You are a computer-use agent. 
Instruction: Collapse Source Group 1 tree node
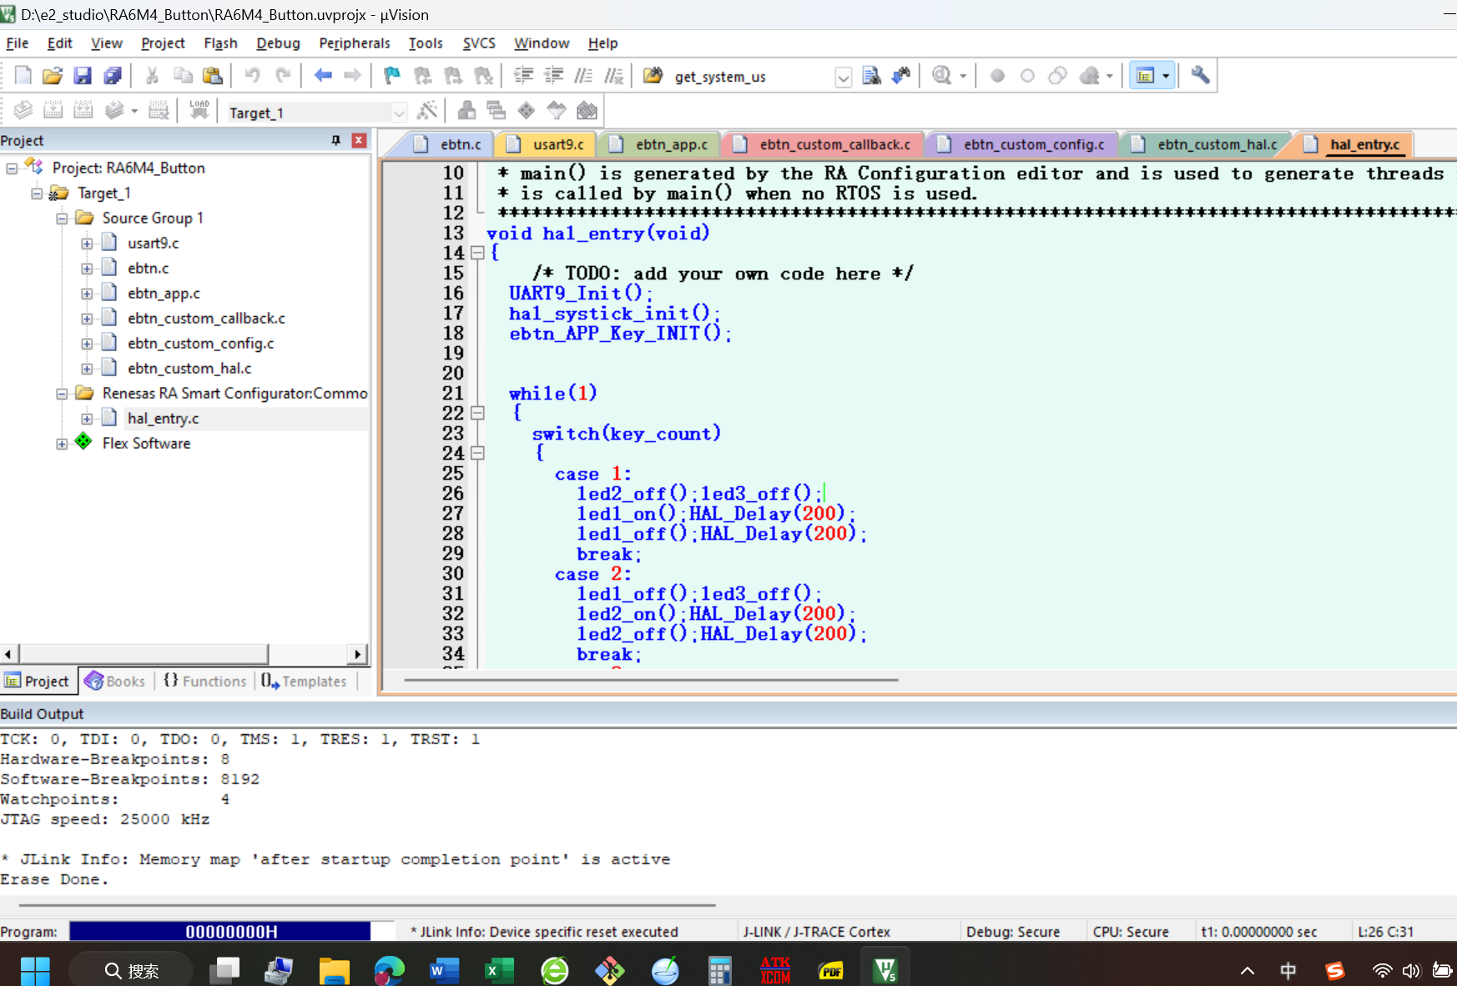point(62,219)
